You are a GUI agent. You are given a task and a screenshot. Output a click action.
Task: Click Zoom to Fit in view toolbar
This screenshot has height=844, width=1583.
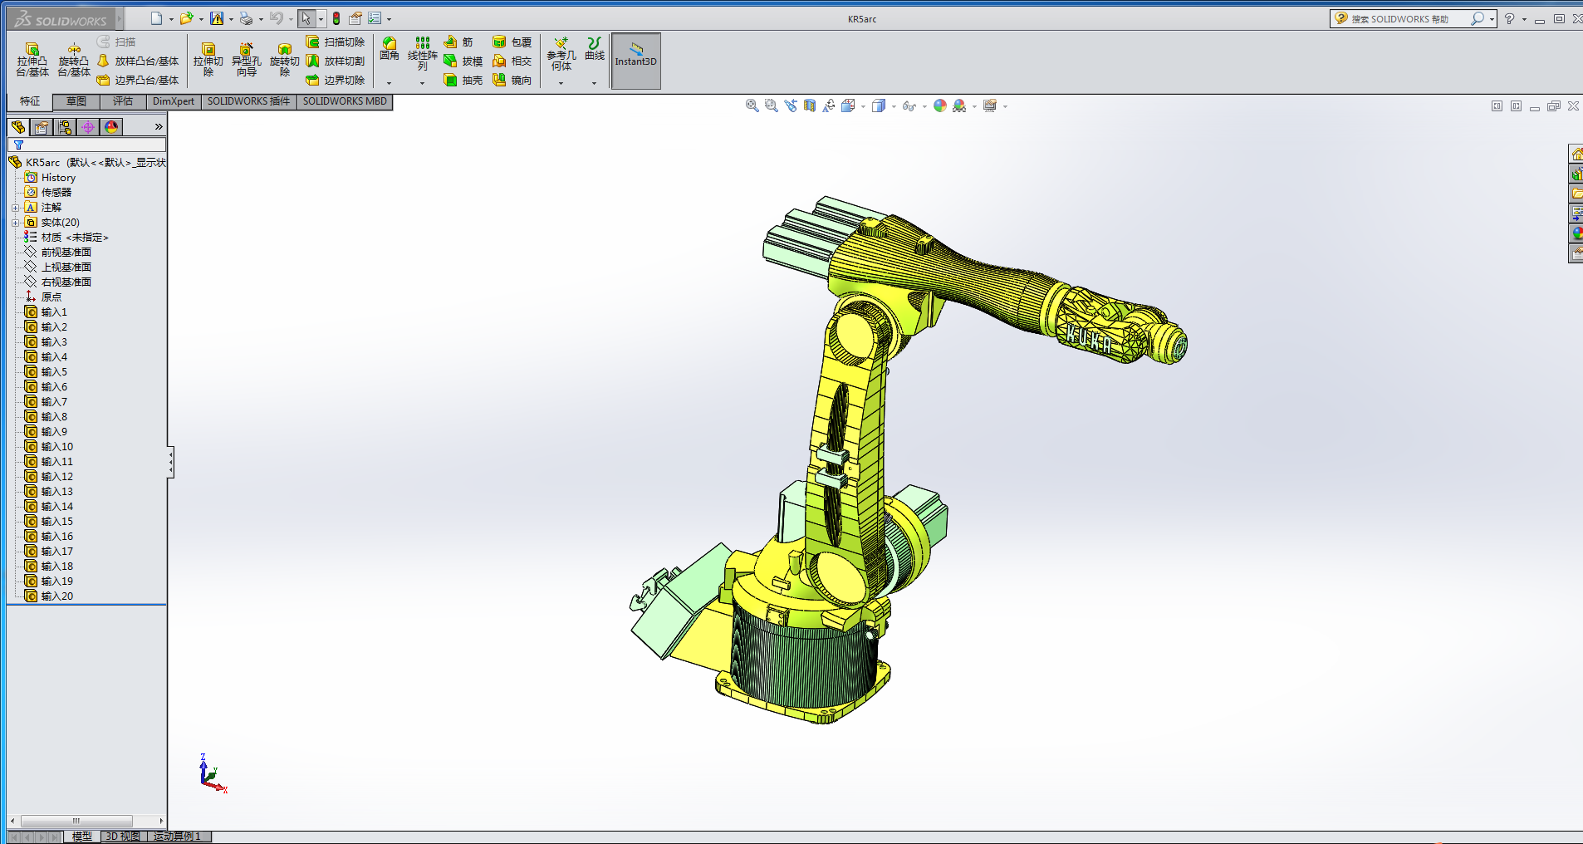[752, 105]
